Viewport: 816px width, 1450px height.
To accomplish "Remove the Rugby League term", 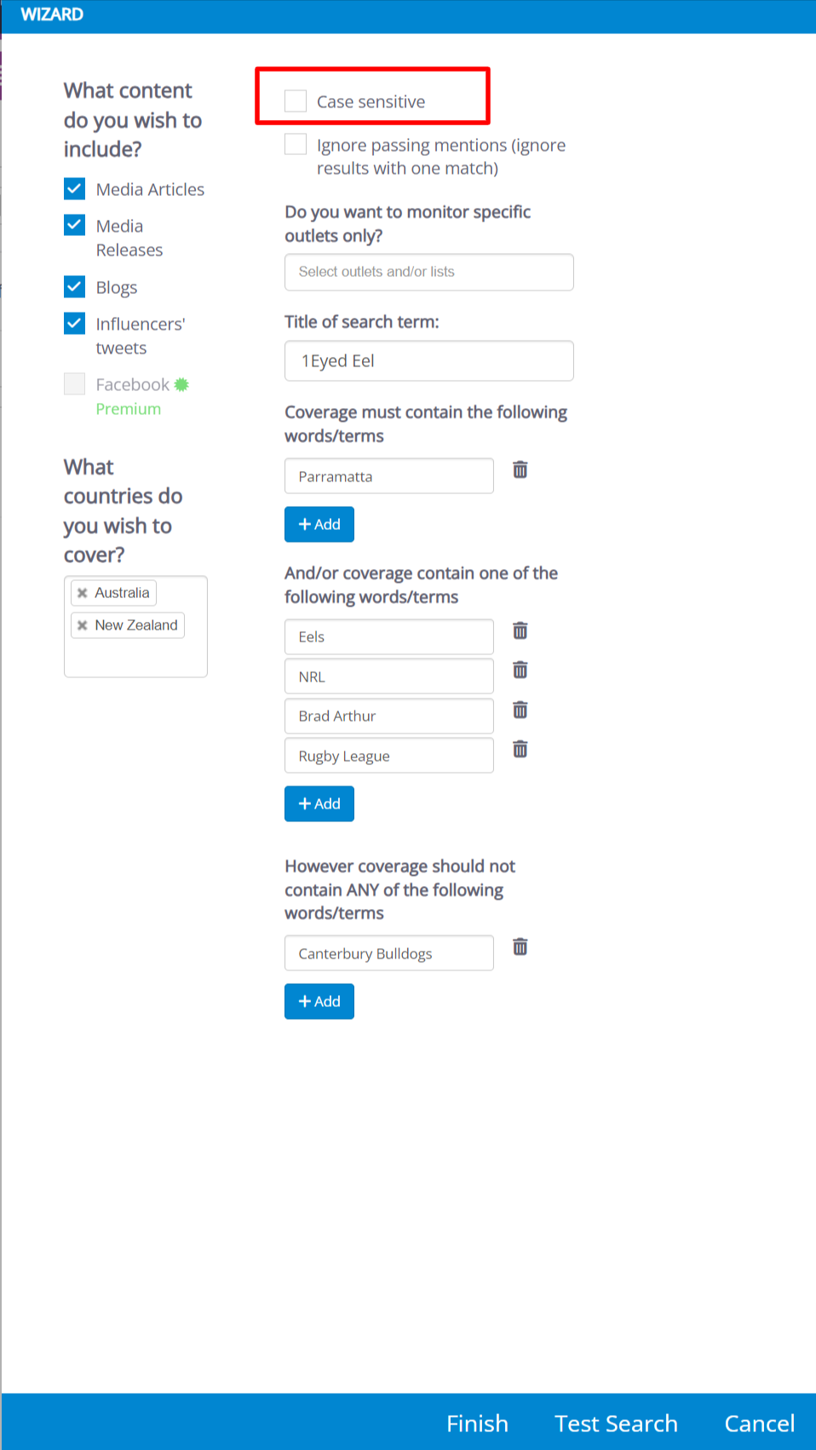I will (520, 750).
